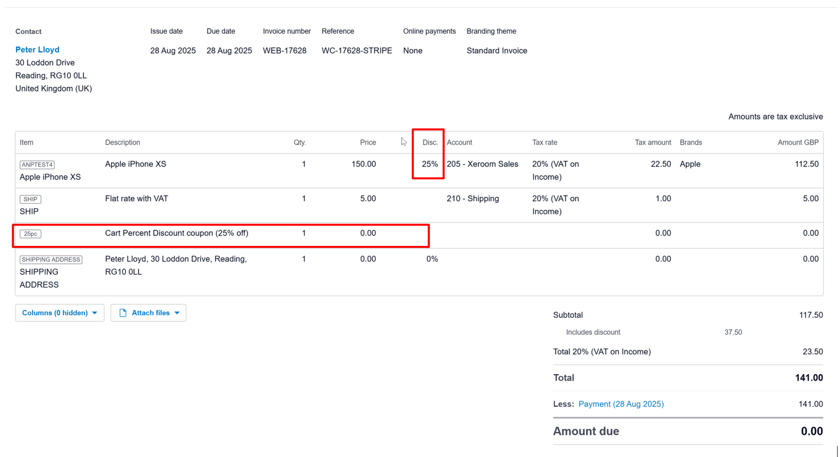This screenshot has width=840, height=457.
Task: Click the document icon on Attach files
Action: [123, 313]
